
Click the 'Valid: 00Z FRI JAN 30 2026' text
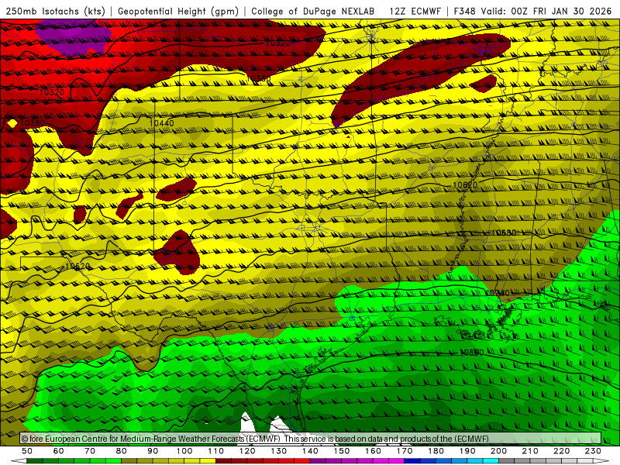pos(546,11)
